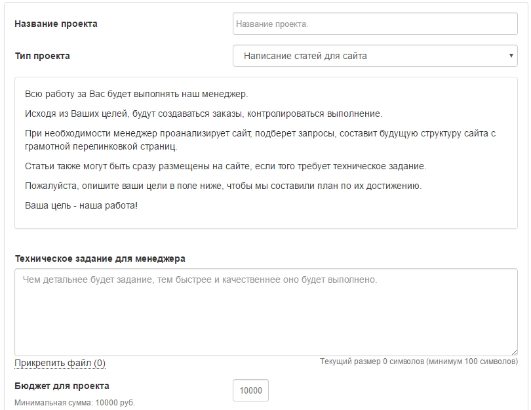Click the slogan Ваша цель - наша работа!
This screenshot has width=531, height=410.
81,205
